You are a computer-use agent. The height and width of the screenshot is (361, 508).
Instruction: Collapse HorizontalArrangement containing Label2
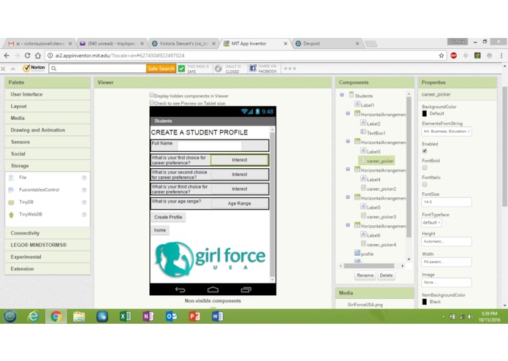pyautogui.click(x=348, y=114)
